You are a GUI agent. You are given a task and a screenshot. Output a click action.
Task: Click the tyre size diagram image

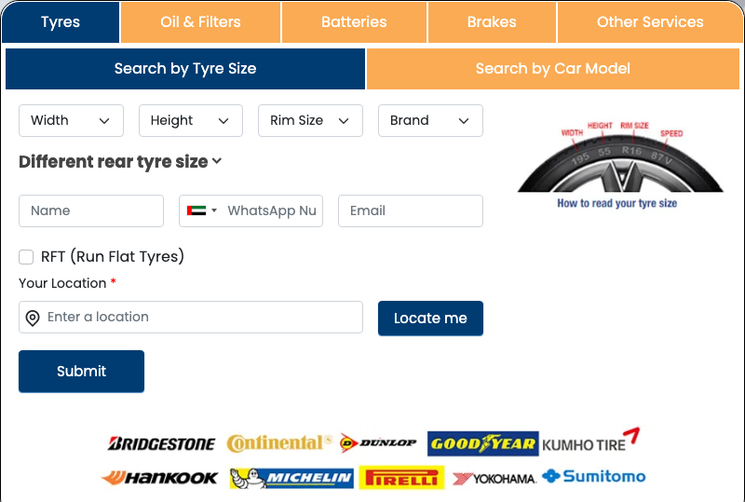[x=620, y=156]
